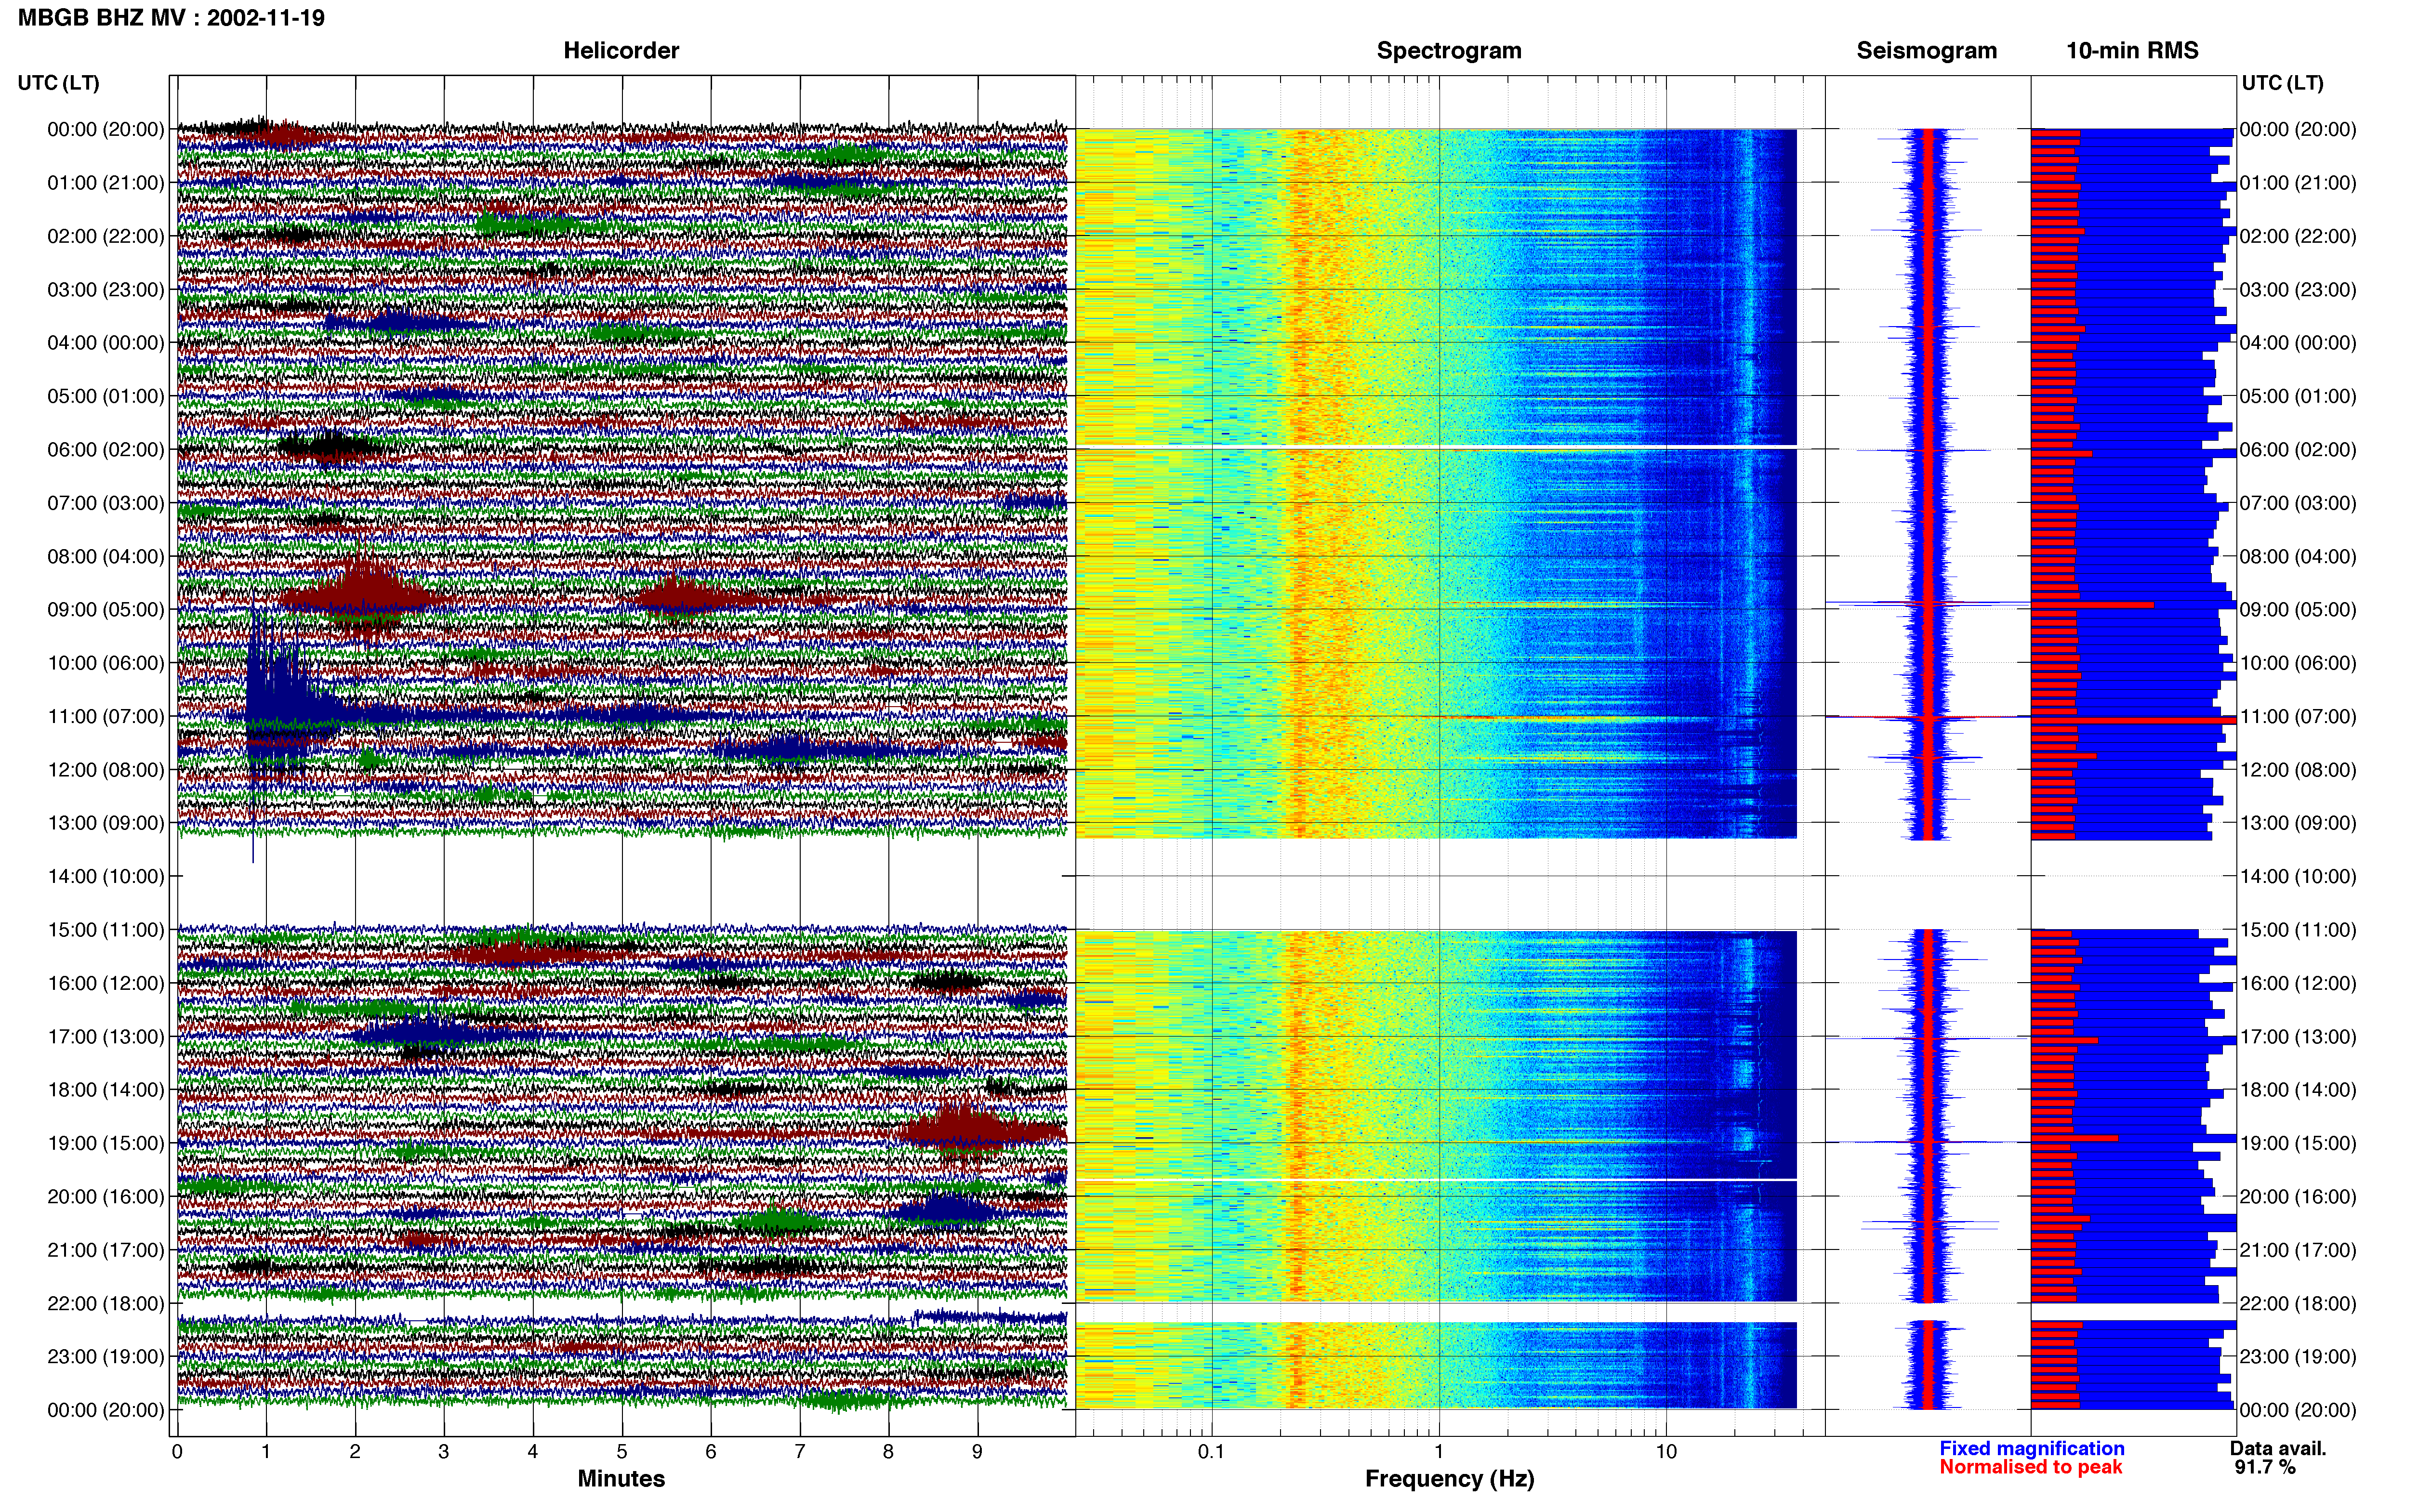Click the left '17:00 (13:00)' time label
This screenshot has height=1512, width=2418.
(105, 1036)
